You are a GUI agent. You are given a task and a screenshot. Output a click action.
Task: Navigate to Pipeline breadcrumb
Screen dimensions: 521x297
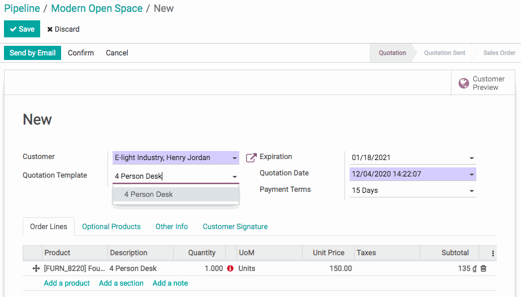(22, 8)
